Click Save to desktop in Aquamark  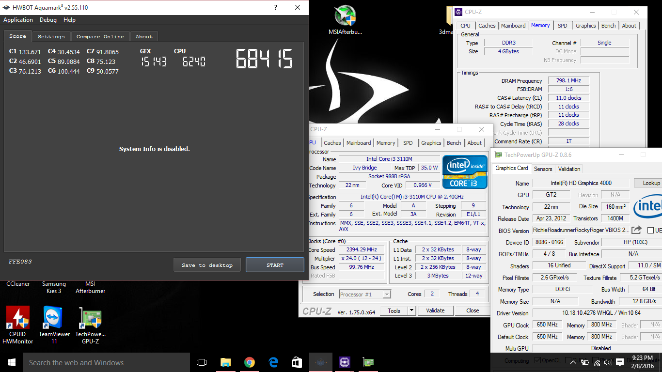[x=207, y=265]
